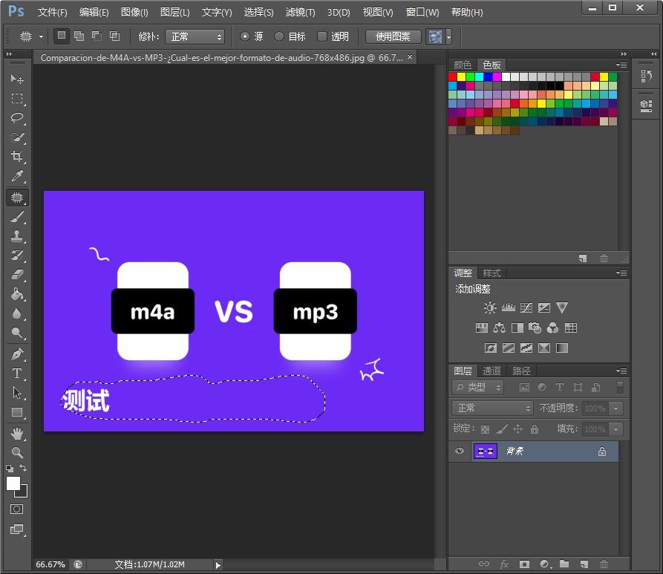Select the Move tool
This screenshot has height=574, width=663.
click(x=17, y=79)
